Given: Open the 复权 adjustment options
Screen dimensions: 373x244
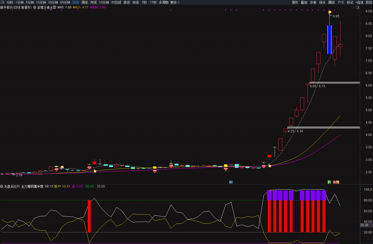Looking at the screenshot, I should (295, 2).
